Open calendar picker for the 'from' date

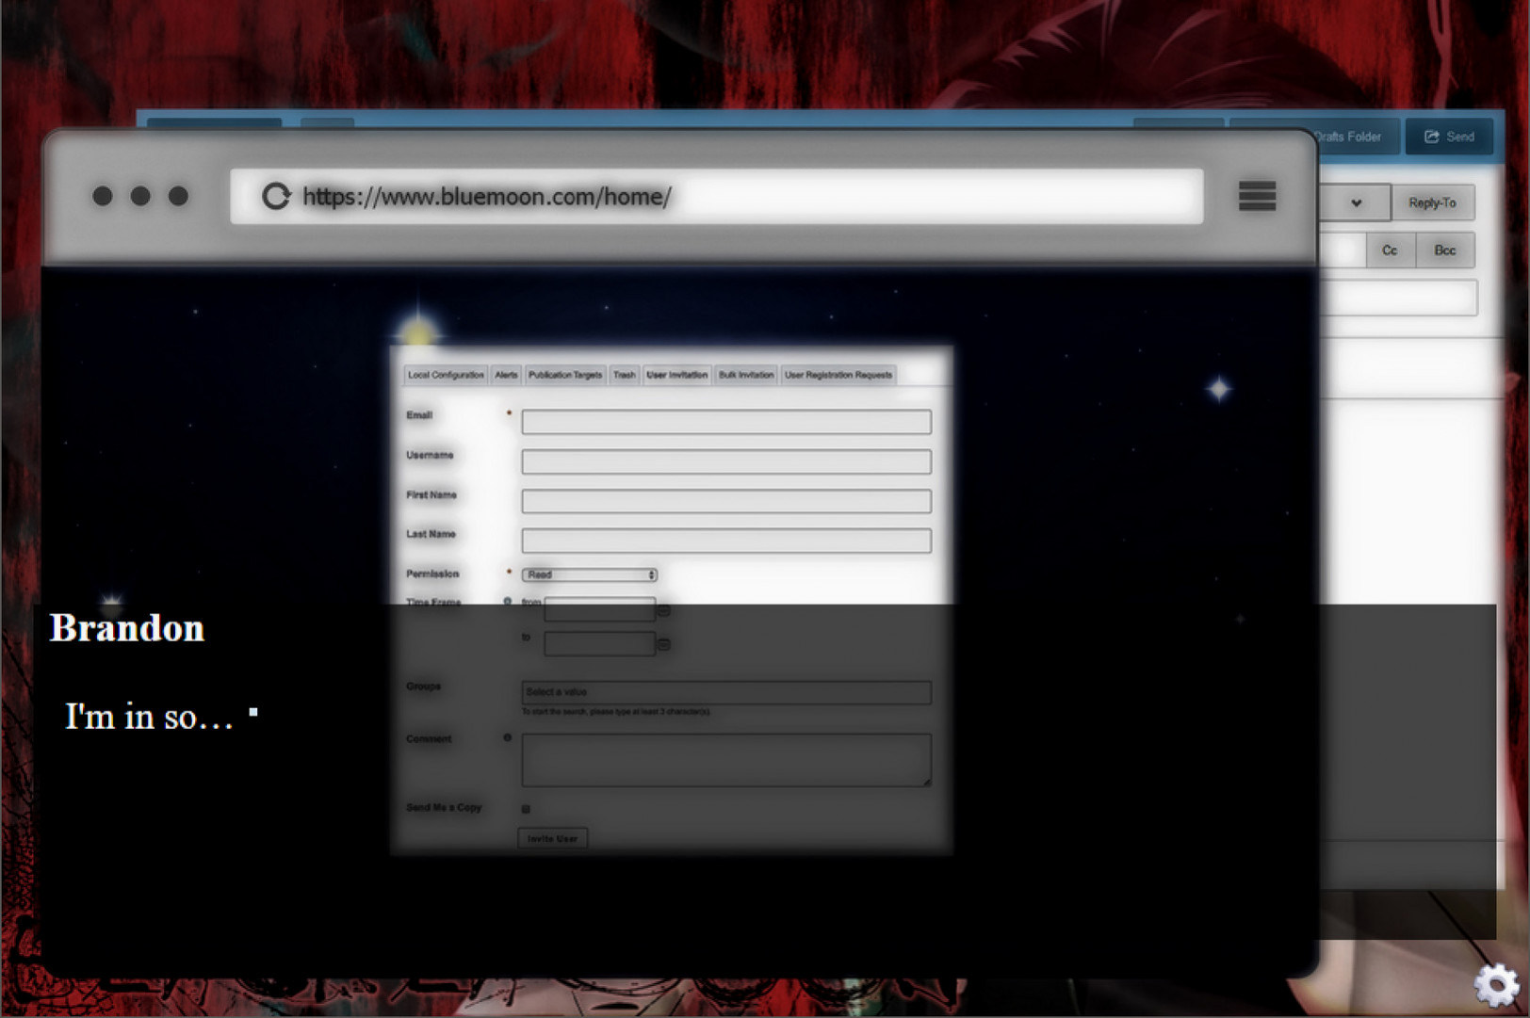point(663,610)
